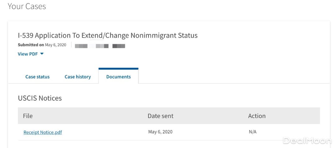Screen dimensions: 336x148
Task: Click the Your Cases page heading
Action: 27,6
